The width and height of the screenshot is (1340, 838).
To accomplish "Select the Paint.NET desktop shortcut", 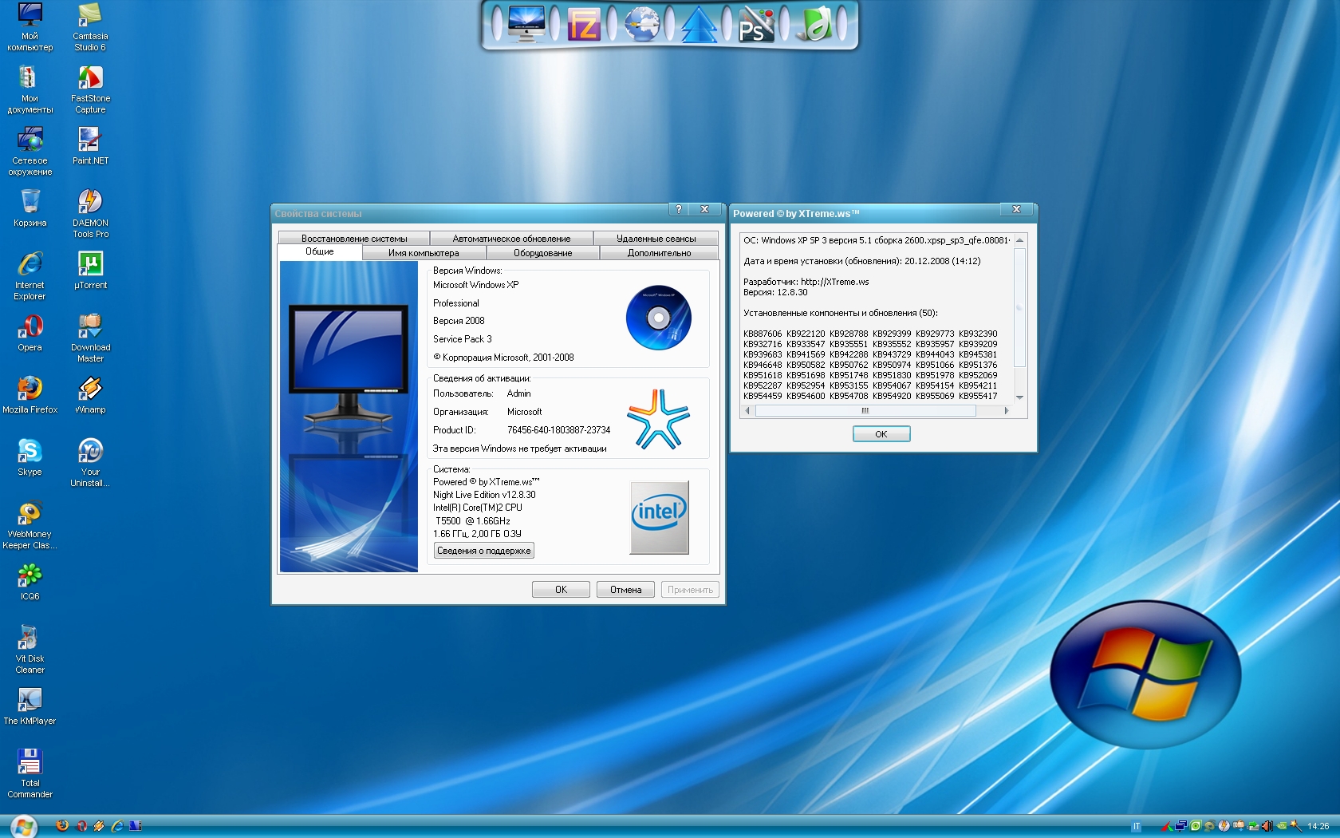I will pos(90,145).
